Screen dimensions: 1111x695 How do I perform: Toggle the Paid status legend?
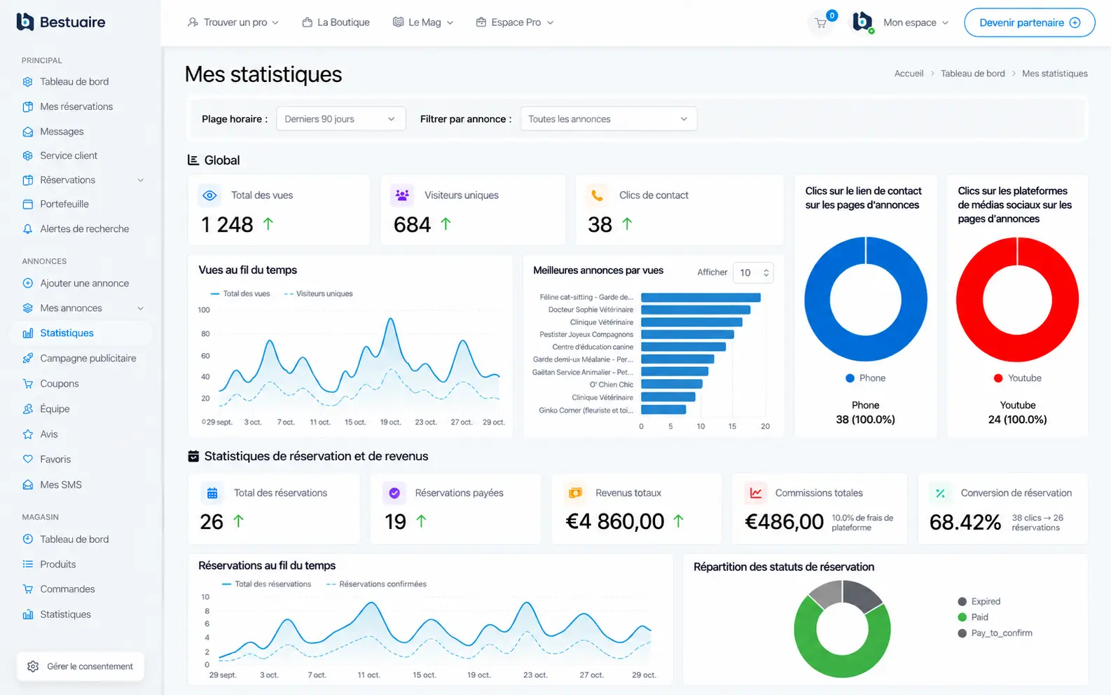(973, 617)
